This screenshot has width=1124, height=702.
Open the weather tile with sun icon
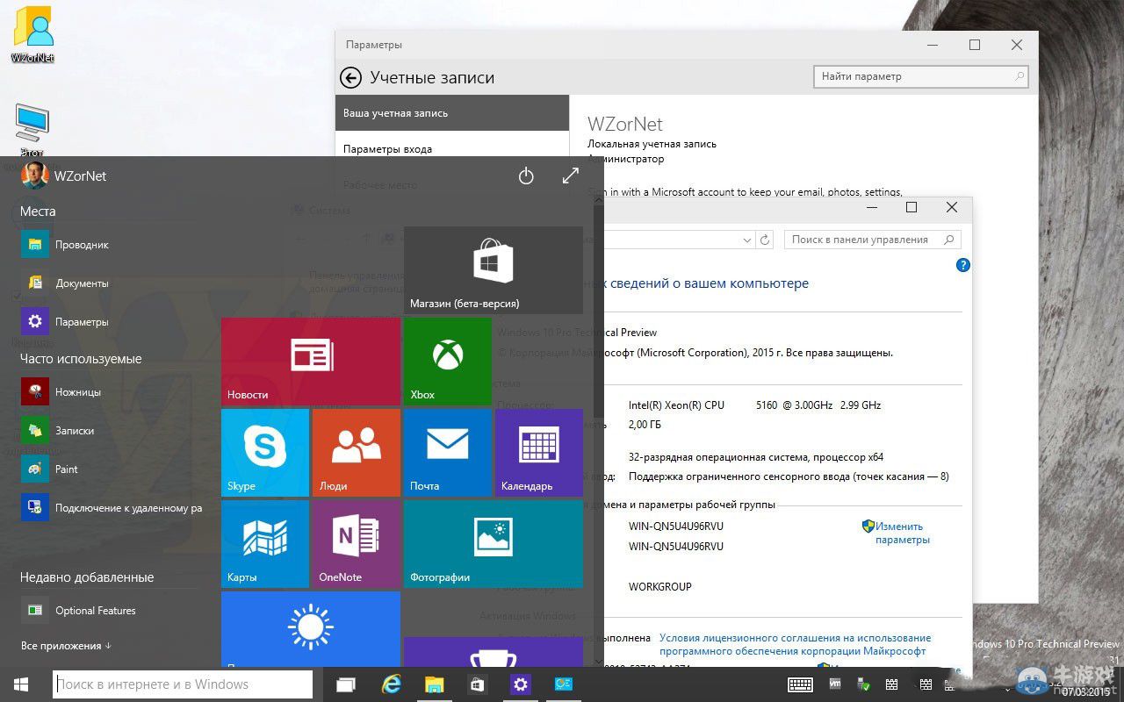click(x=311, y=629)
